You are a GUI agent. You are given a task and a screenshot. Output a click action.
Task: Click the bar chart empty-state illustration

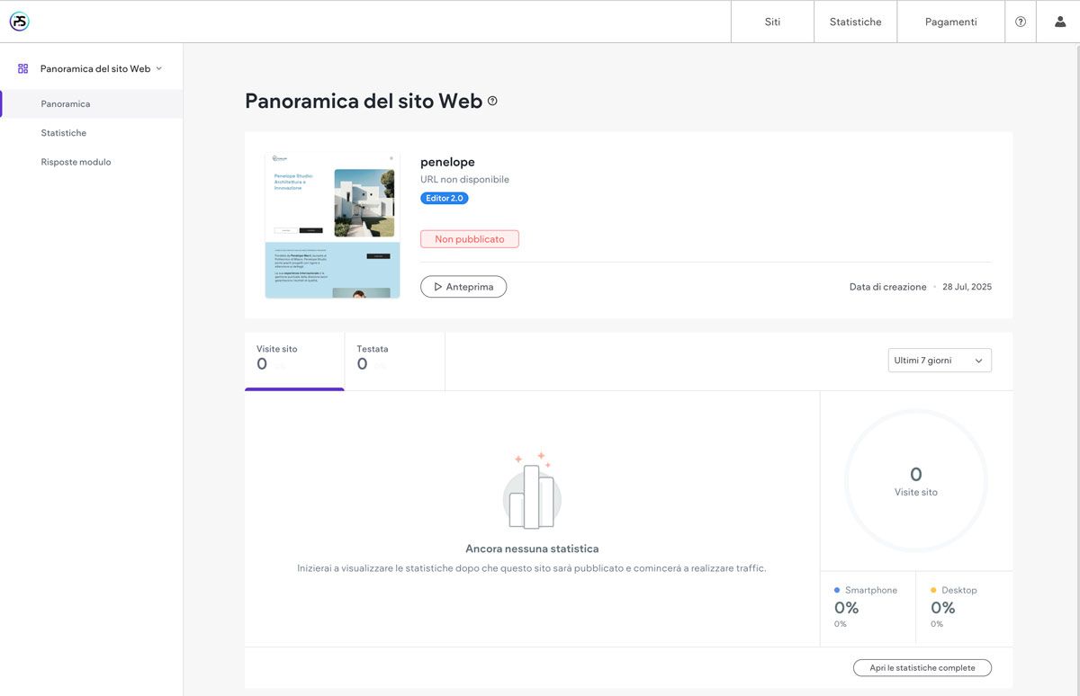click(532, 491)
